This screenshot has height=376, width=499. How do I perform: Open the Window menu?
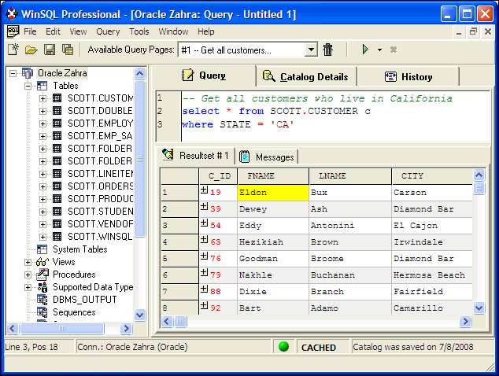pos(173,31)
